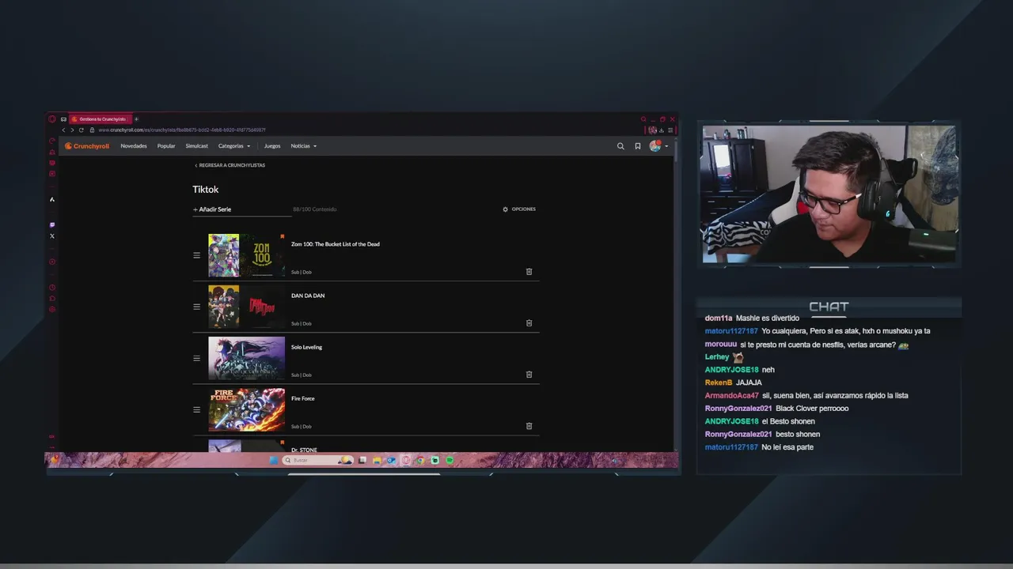This screenshot has width=1013, height=569.
Task: Click the Fire Force thumbnail
Action: tap(246, 409)
